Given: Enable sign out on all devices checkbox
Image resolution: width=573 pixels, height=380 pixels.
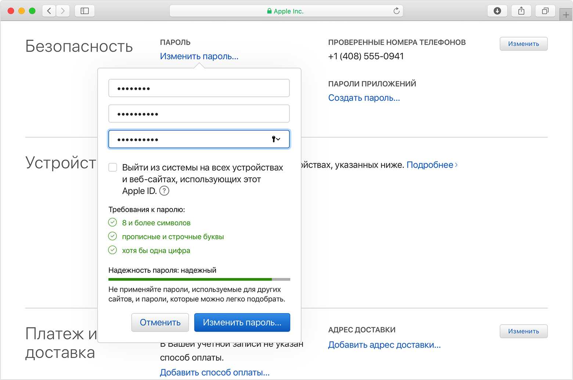Looking at the screenshot, I should coord(113,168).
